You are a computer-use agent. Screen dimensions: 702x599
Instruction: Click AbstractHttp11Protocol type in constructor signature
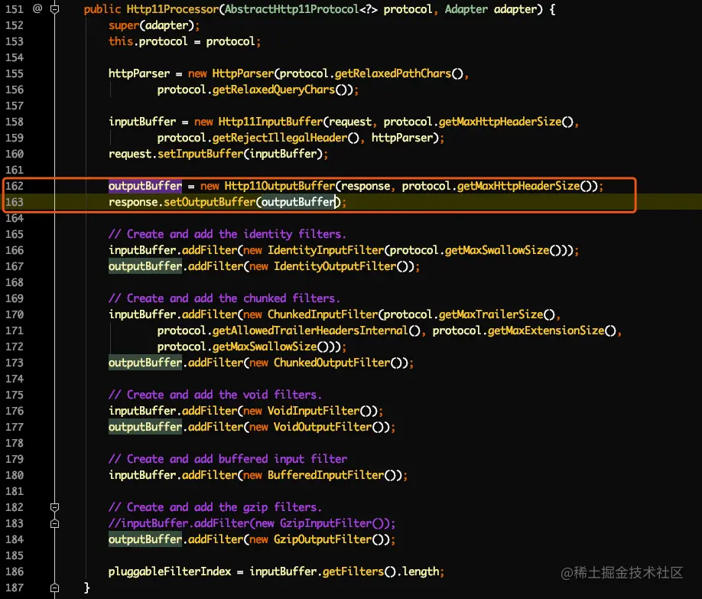click(x=291, y=9)
